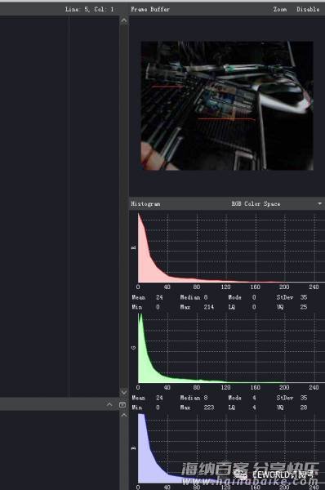Click the small rectangle icon under the scrollbar
Image resolution: width=325 pixels, height=490 pixels.
pyautogui.click(x=122, y=405)
